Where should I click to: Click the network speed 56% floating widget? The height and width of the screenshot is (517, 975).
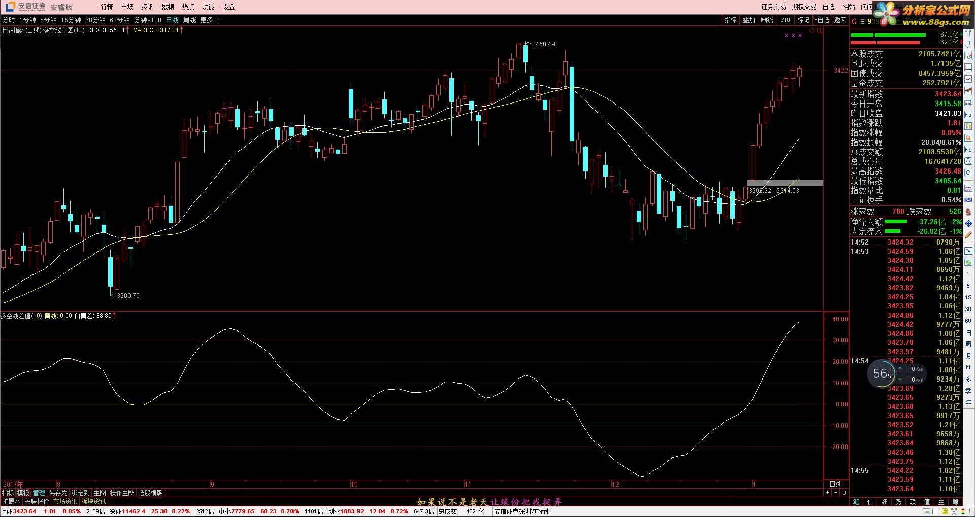click(x=897, y=374)
